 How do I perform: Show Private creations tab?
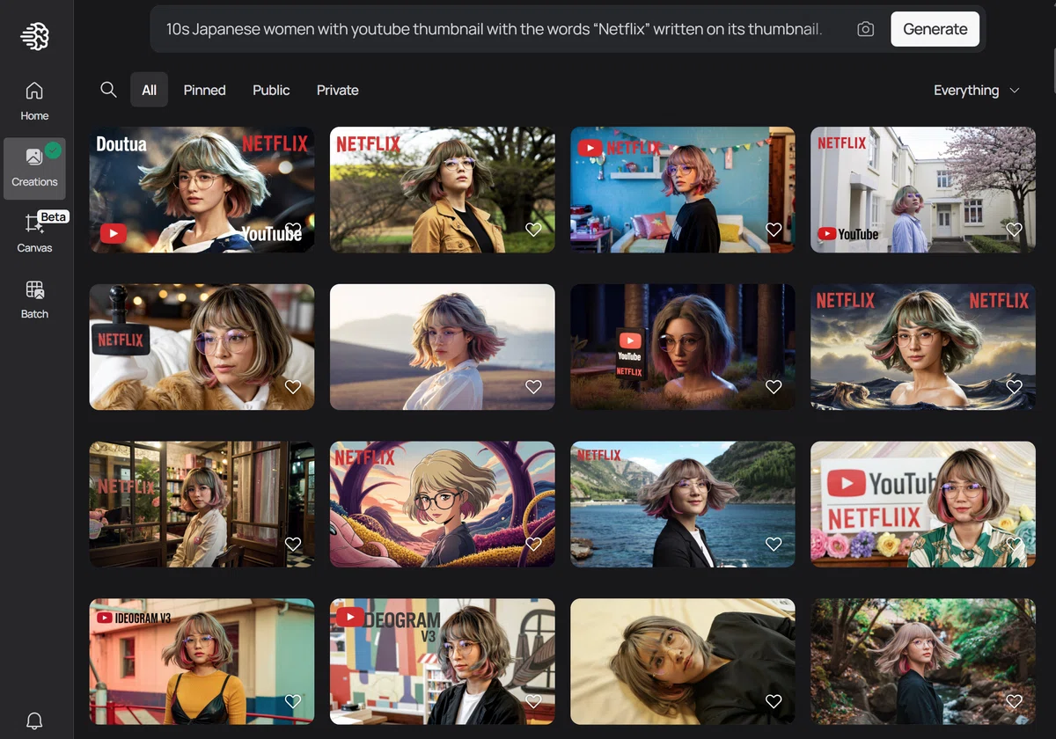[338, 90]
